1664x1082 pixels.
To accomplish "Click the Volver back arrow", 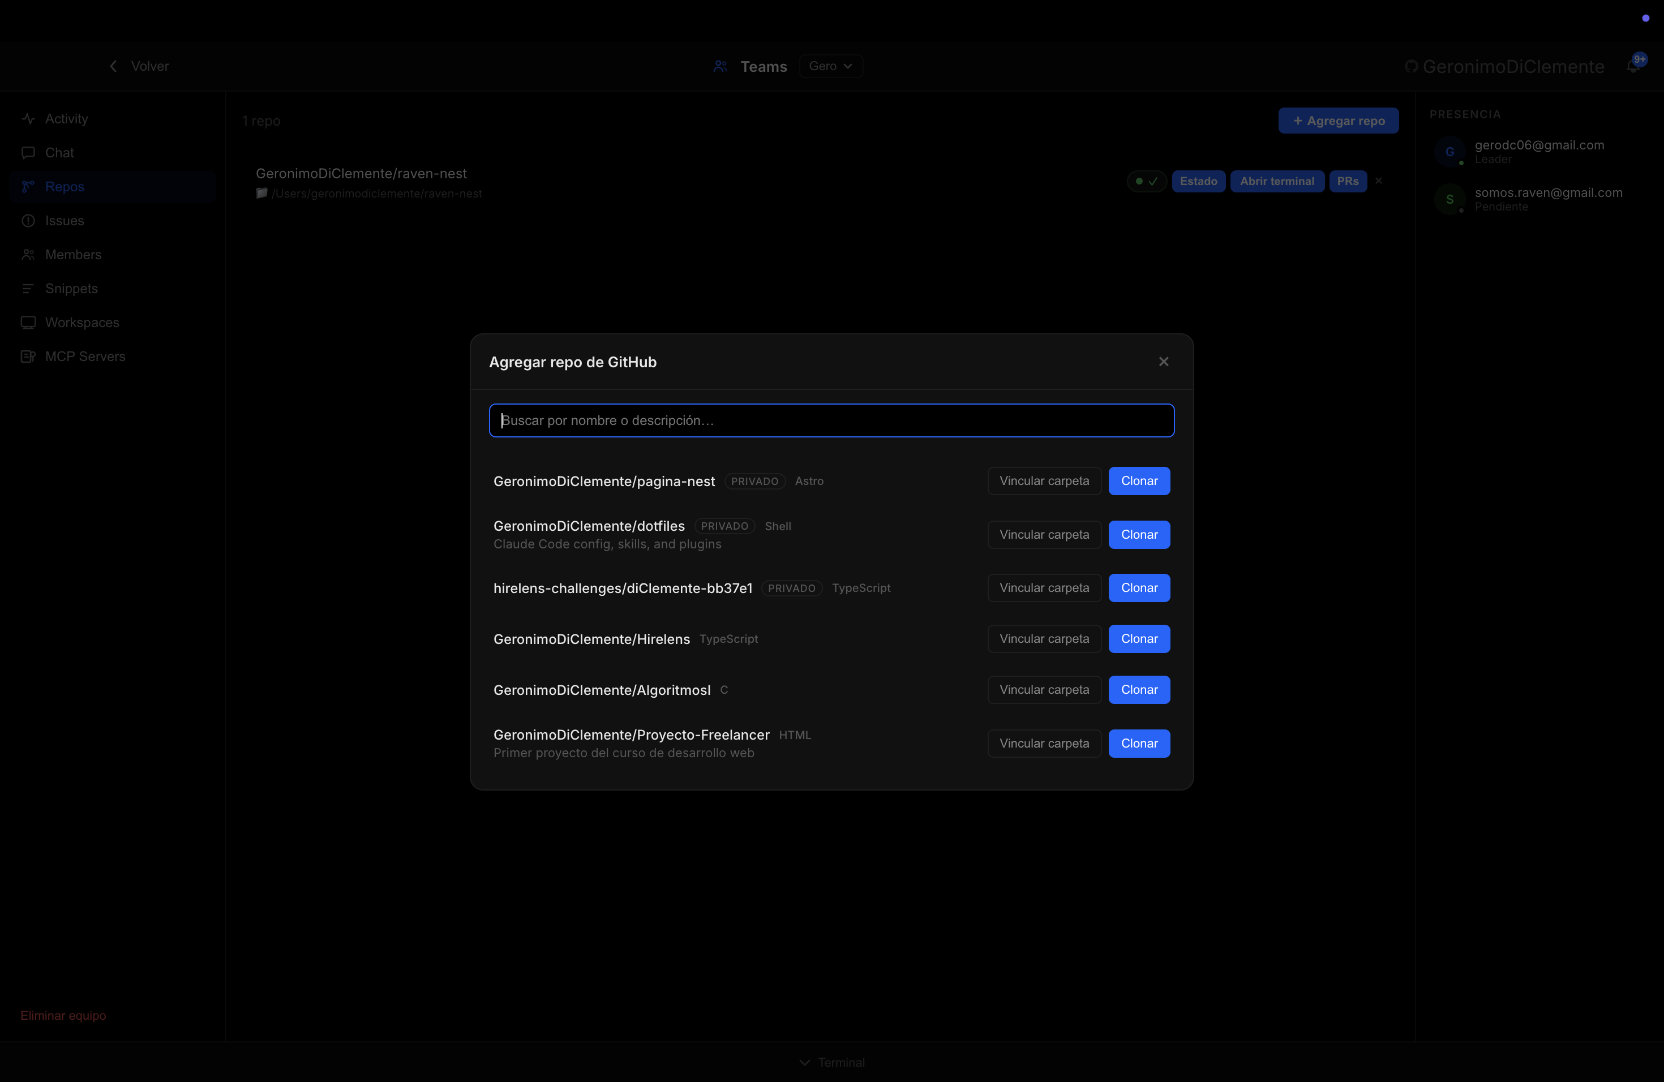I will [x=113, y=66].
